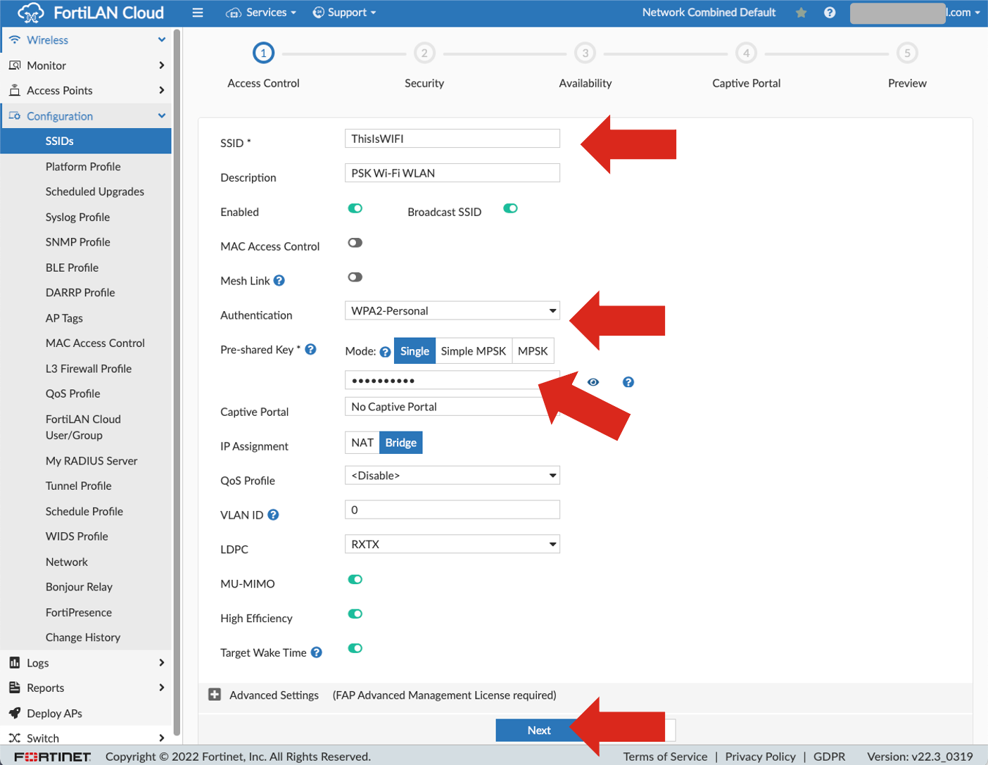
Task: Turn off the MU-MIMO toggle
Action: (355, 579)
